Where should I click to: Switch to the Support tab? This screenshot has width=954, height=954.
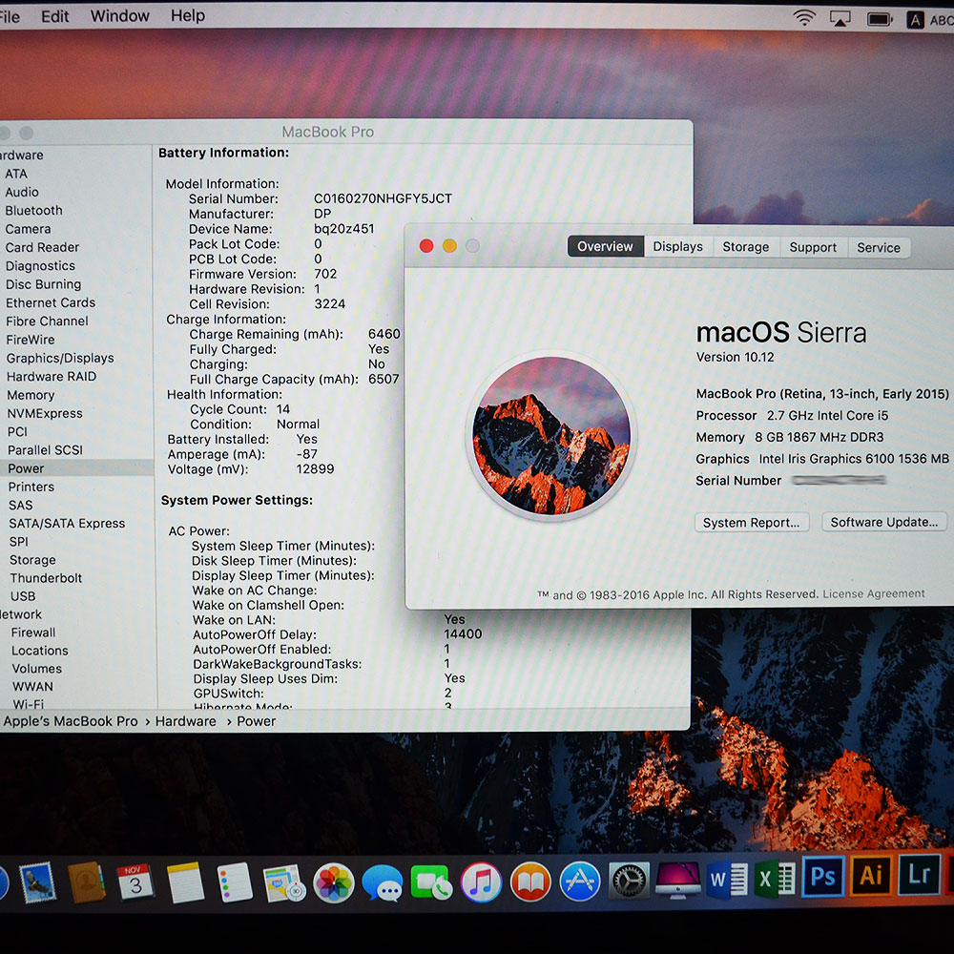coord(813,248)
